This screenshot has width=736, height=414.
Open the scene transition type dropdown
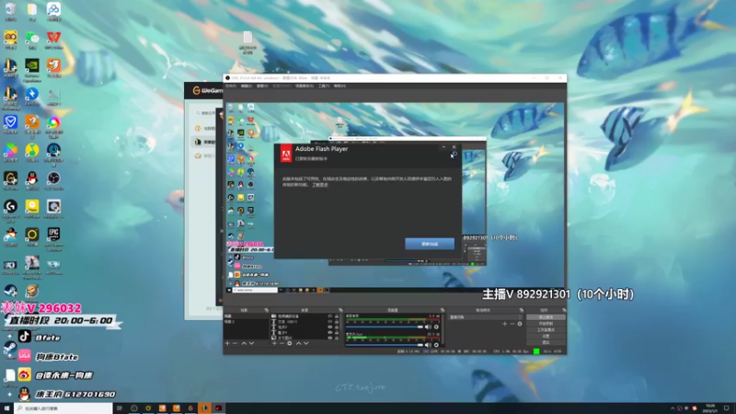tap(485, 317)
